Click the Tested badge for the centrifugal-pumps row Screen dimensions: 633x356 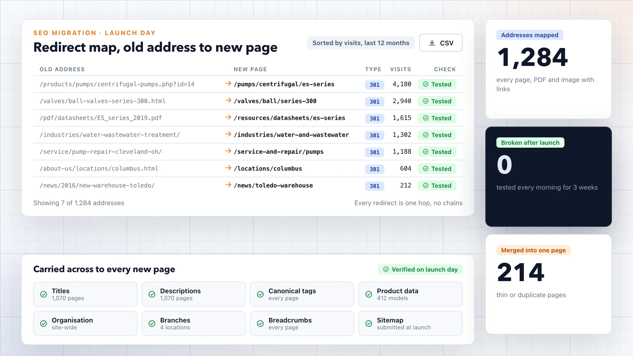[437, 84]
